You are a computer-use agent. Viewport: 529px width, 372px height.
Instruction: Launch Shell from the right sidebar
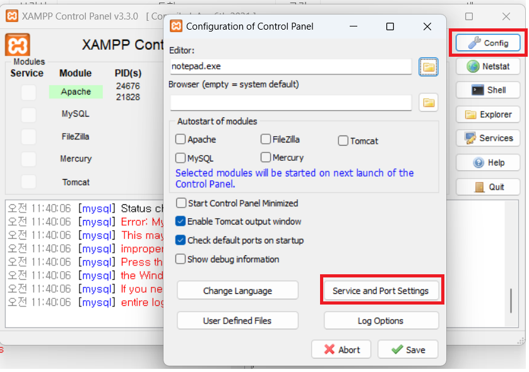pyautogui.click(x=488, y=90)
